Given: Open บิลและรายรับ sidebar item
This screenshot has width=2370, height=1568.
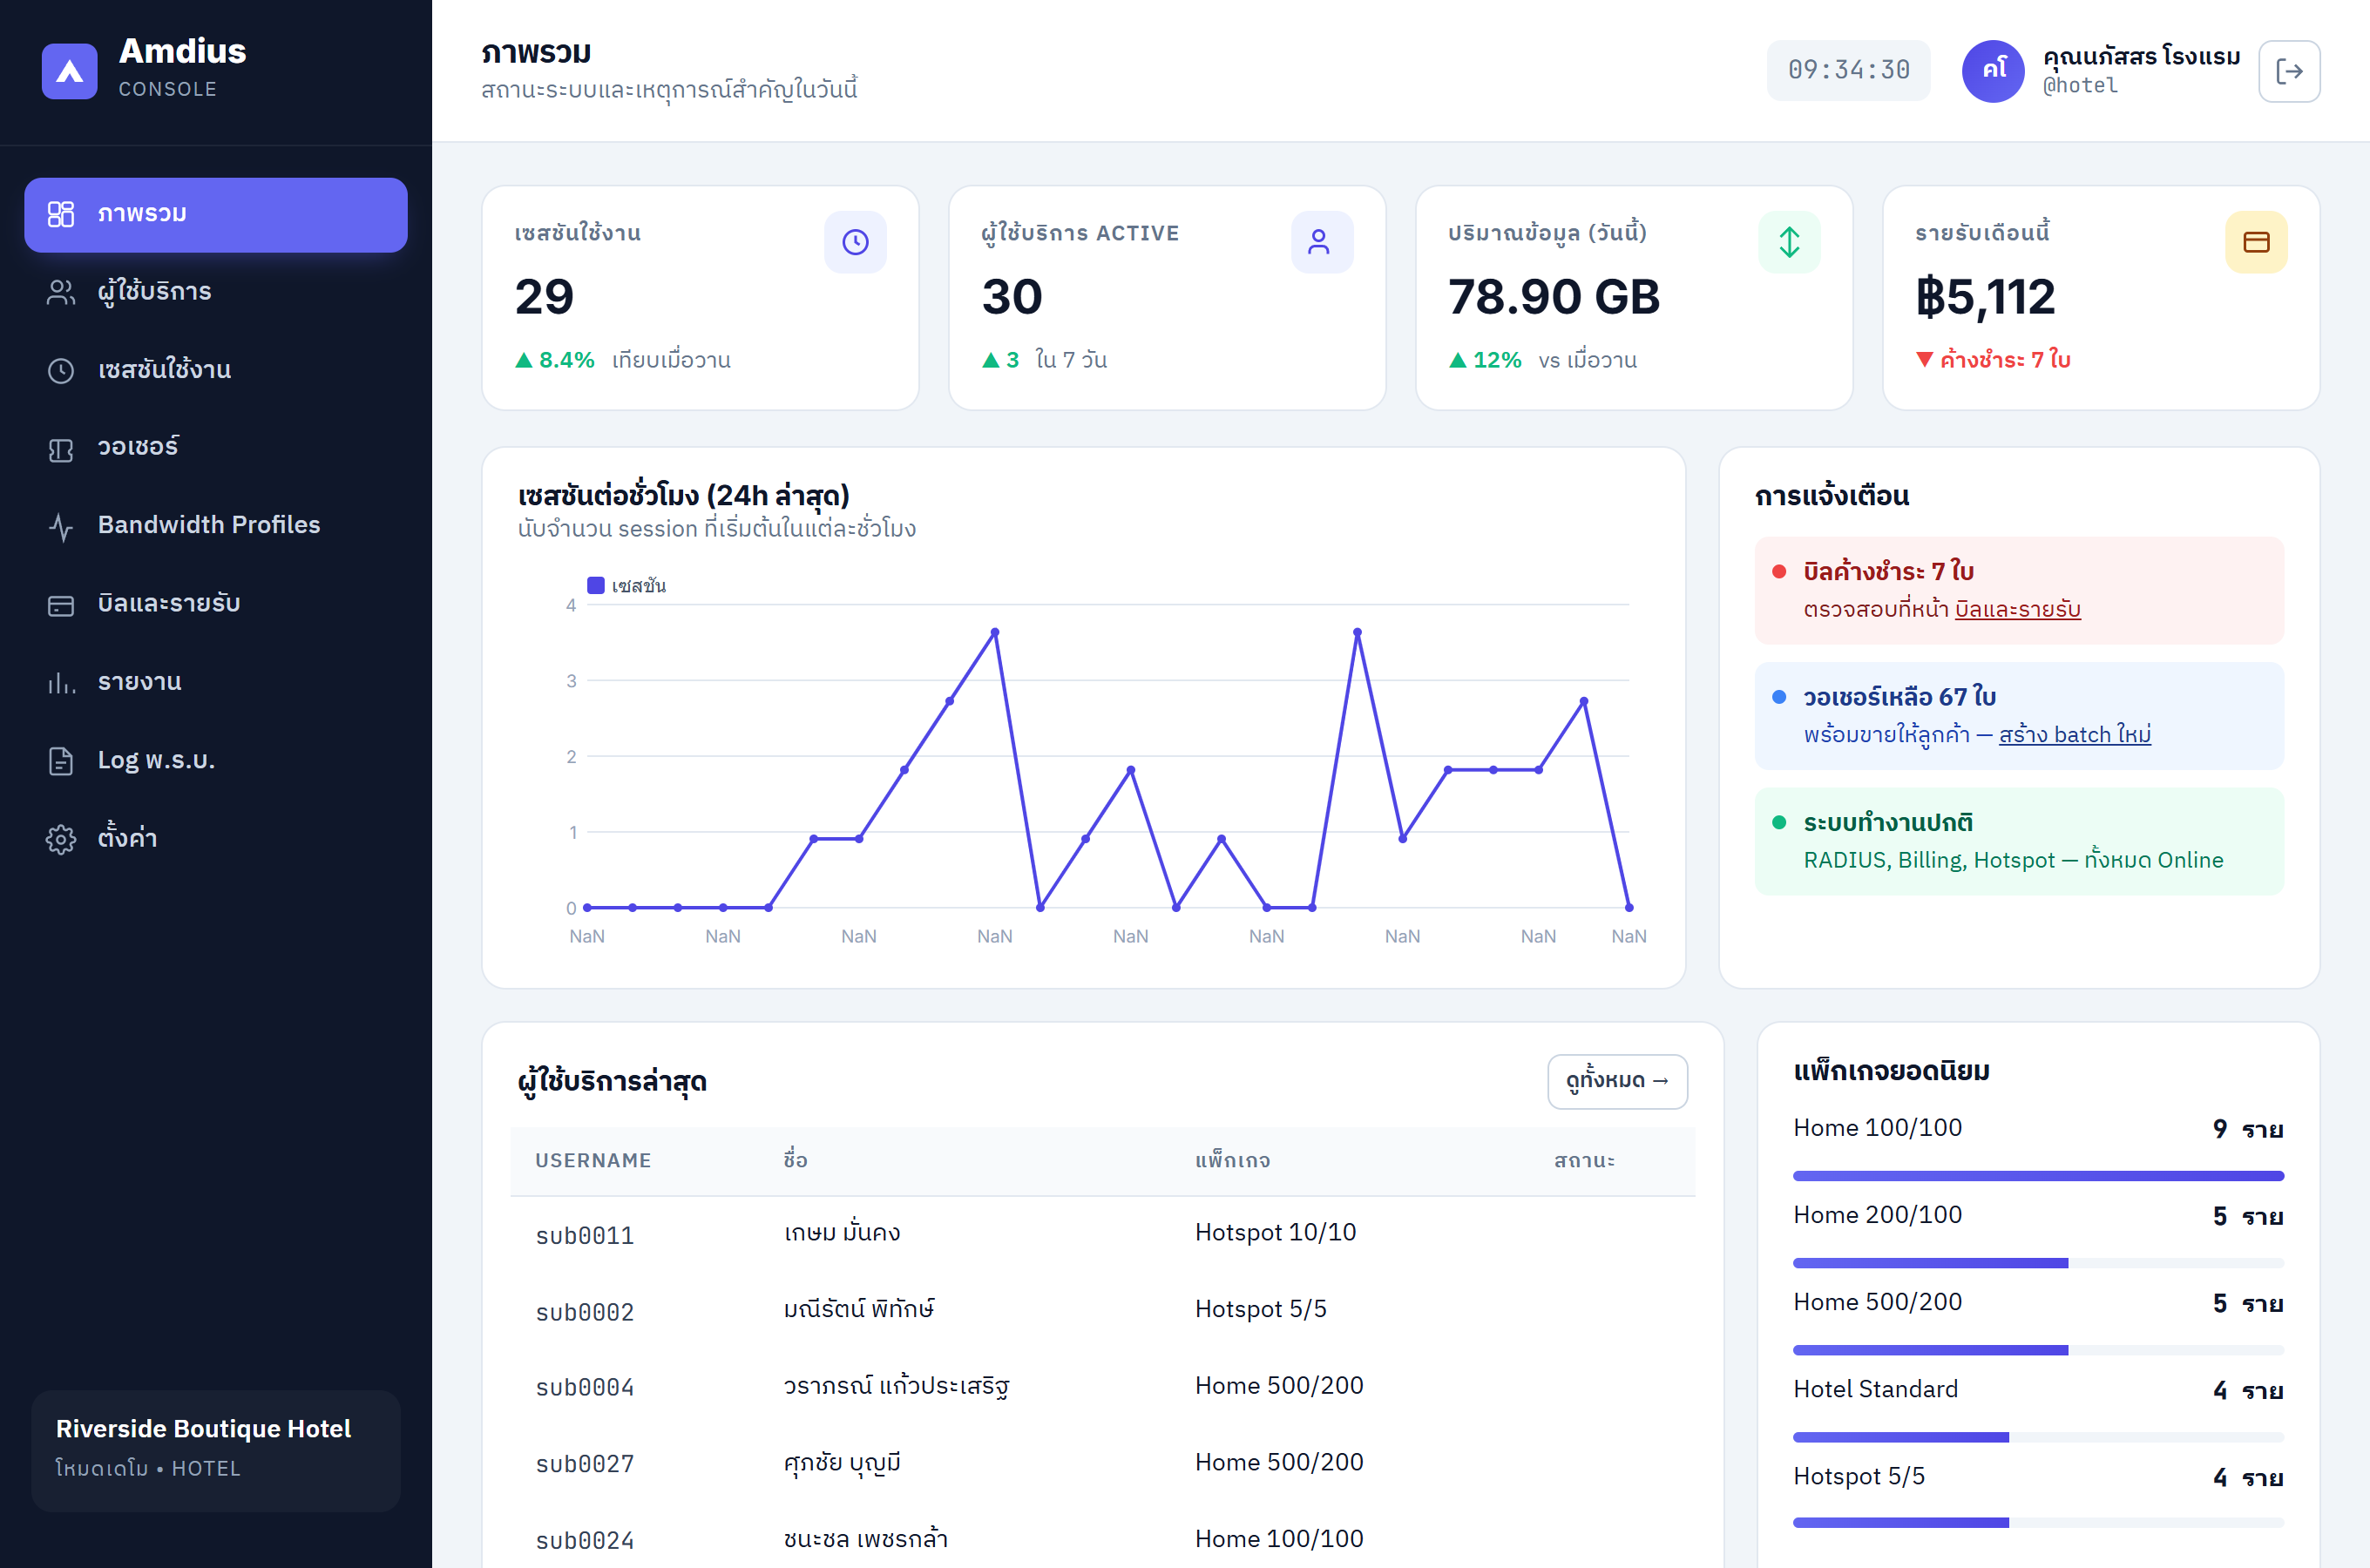Looking at the screenshot, I should pyautogui.click(x=216, y=604).
